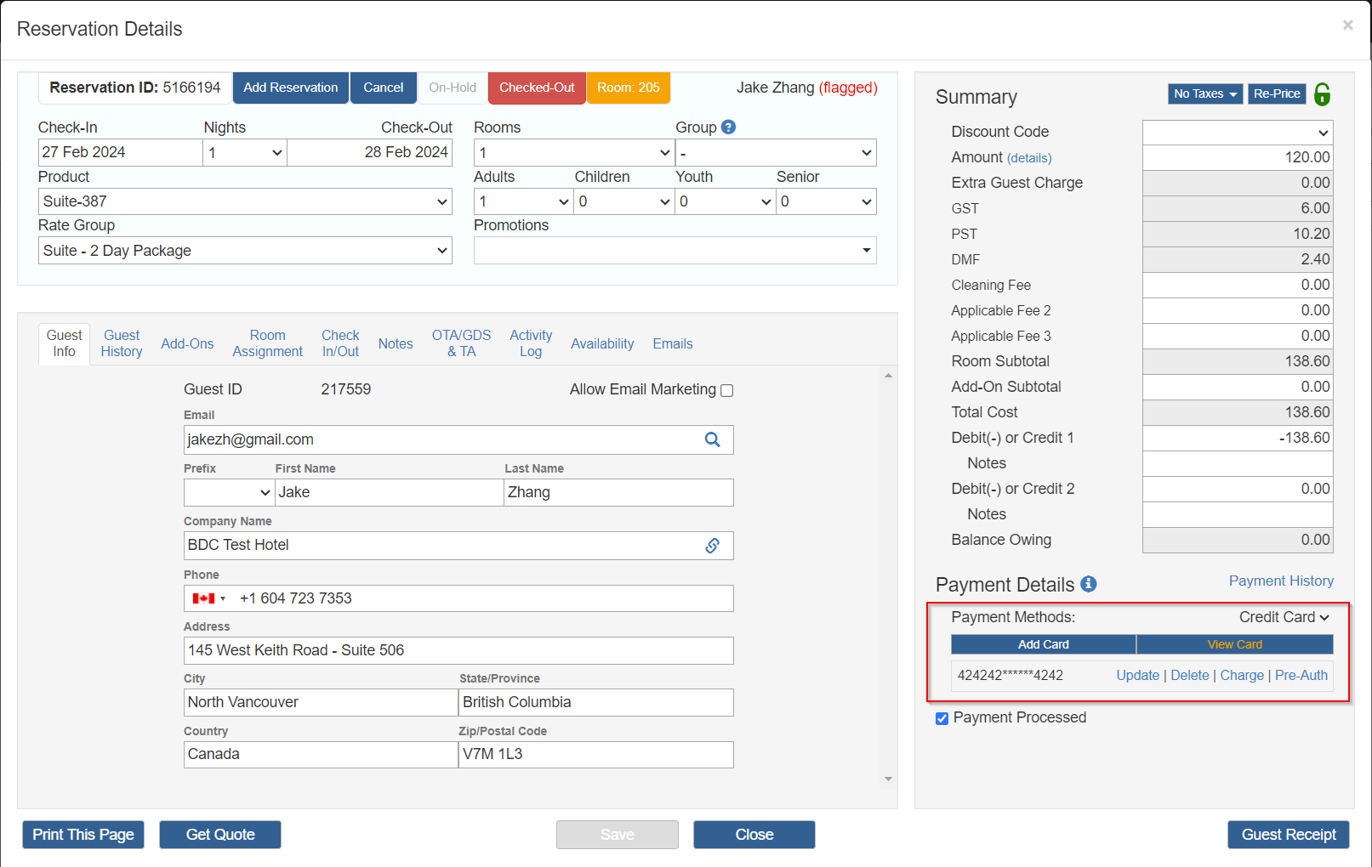The image size is (1372, 867).
Task: Open the Discount Code dropdown
Action: click(x=1238, y=133)
